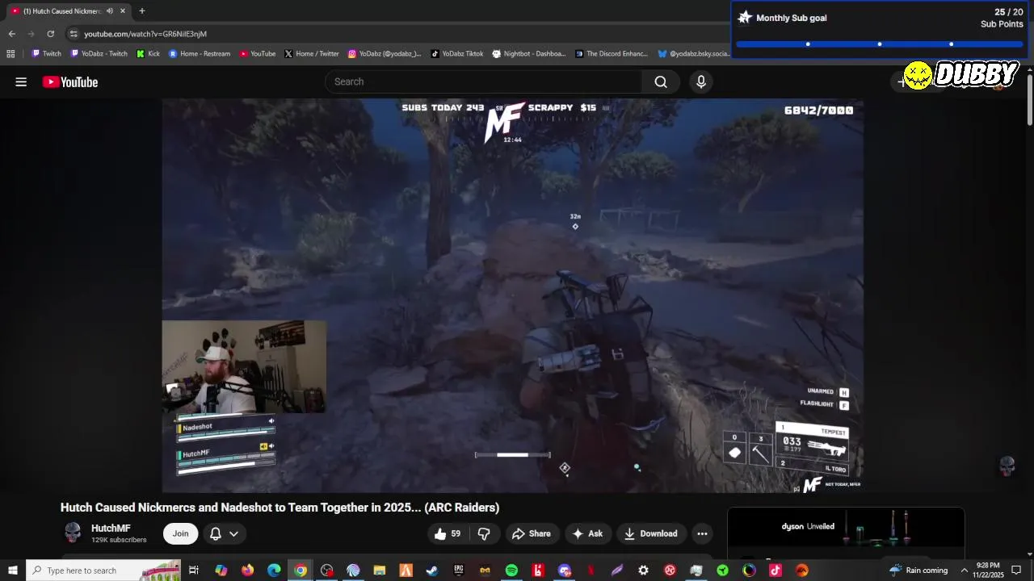Go back in browser history
1034x581 pixels.
point(11,34)
